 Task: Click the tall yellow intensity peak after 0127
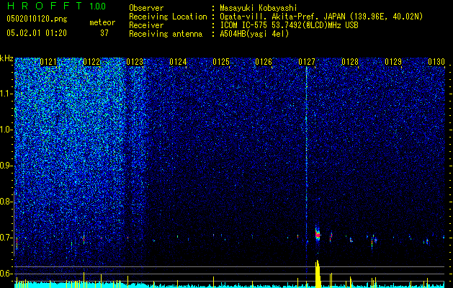coord(318,274)
